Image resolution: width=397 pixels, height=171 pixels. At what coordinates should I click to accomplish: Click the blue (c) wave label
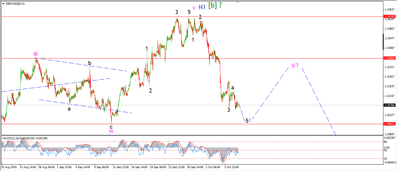pos(202,6)
